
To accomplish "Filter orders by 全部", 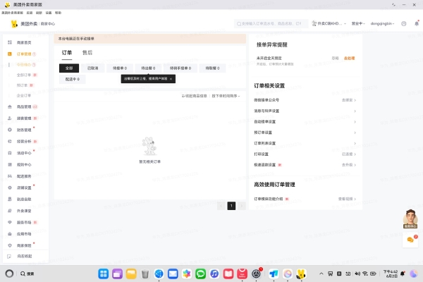I will [x=69, y=68].
